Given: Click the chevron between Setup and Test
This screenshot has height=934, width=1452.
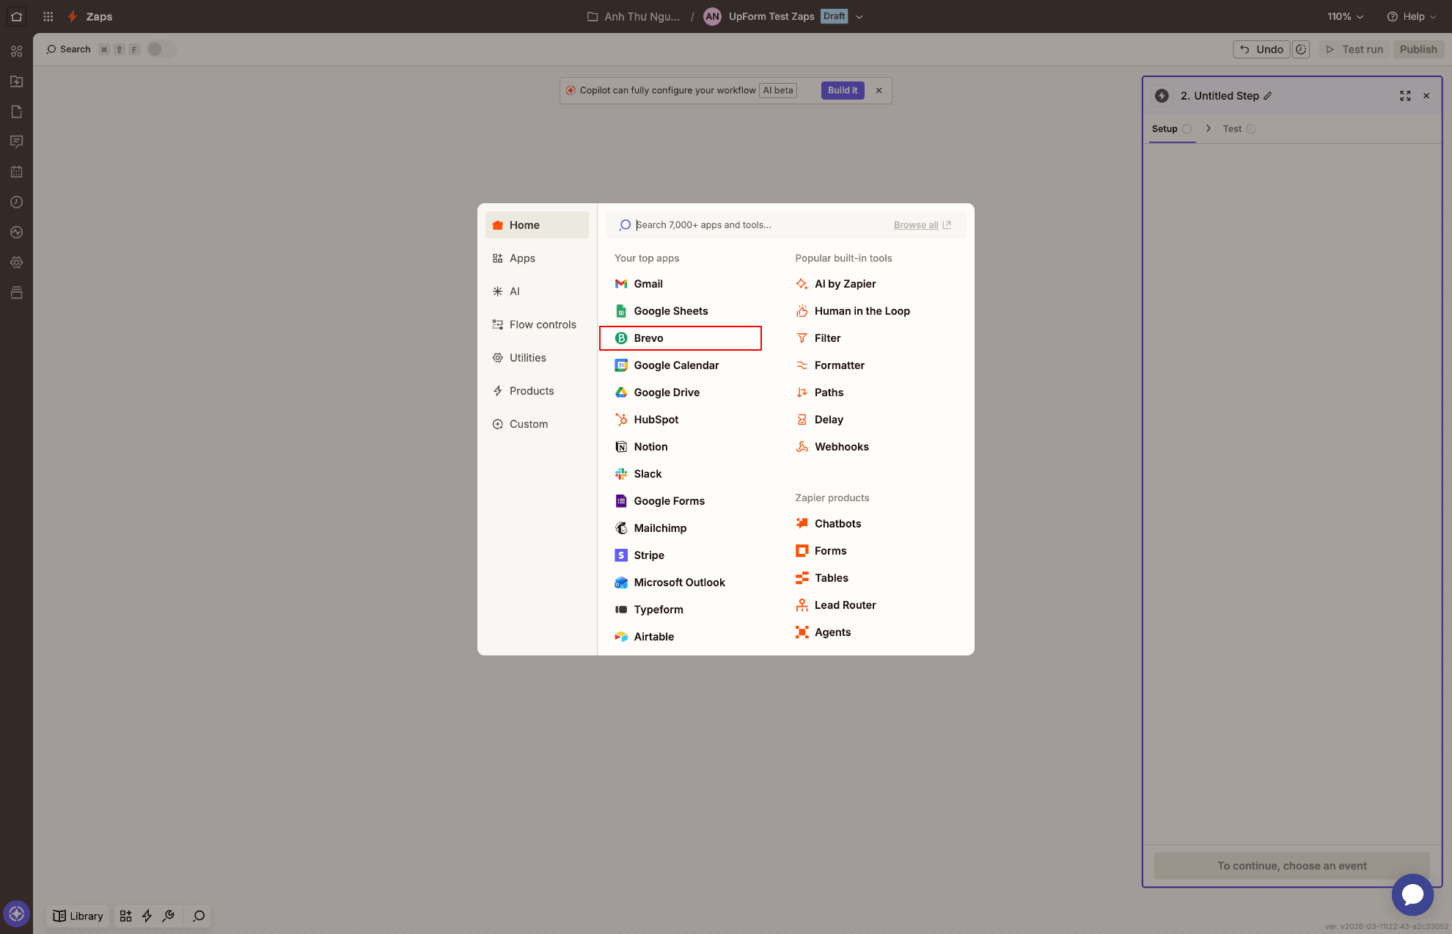Looking at the screenshot, I should (1209, 128).
